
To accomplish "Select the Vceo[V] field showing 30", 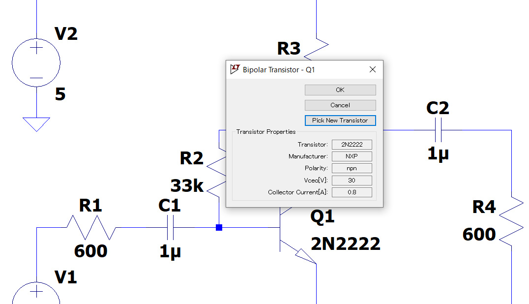I will [352, 180].
